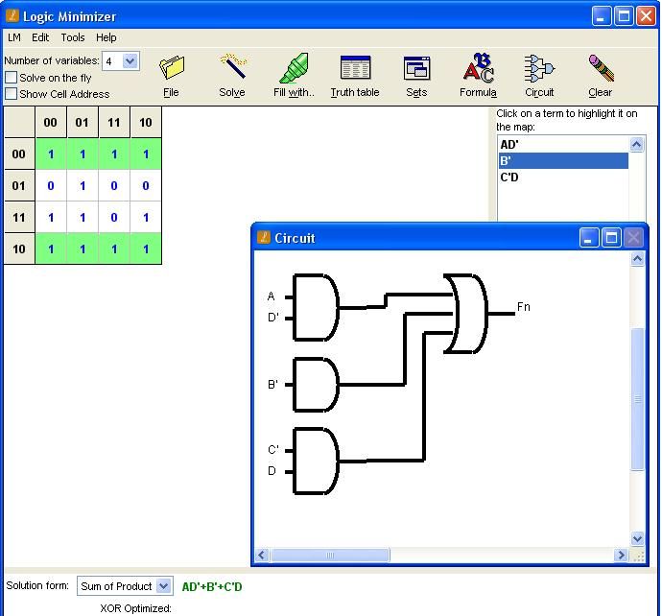662x616 pixels.
Task: Open Number of variables dropdown
Action: point(130,61)
